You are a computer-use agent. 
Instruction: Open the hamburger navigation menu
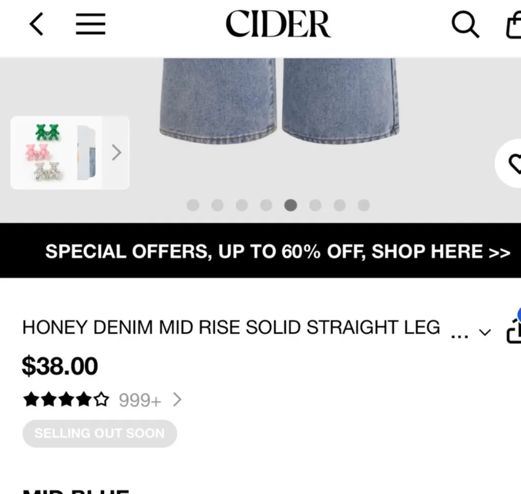(91, 23)
